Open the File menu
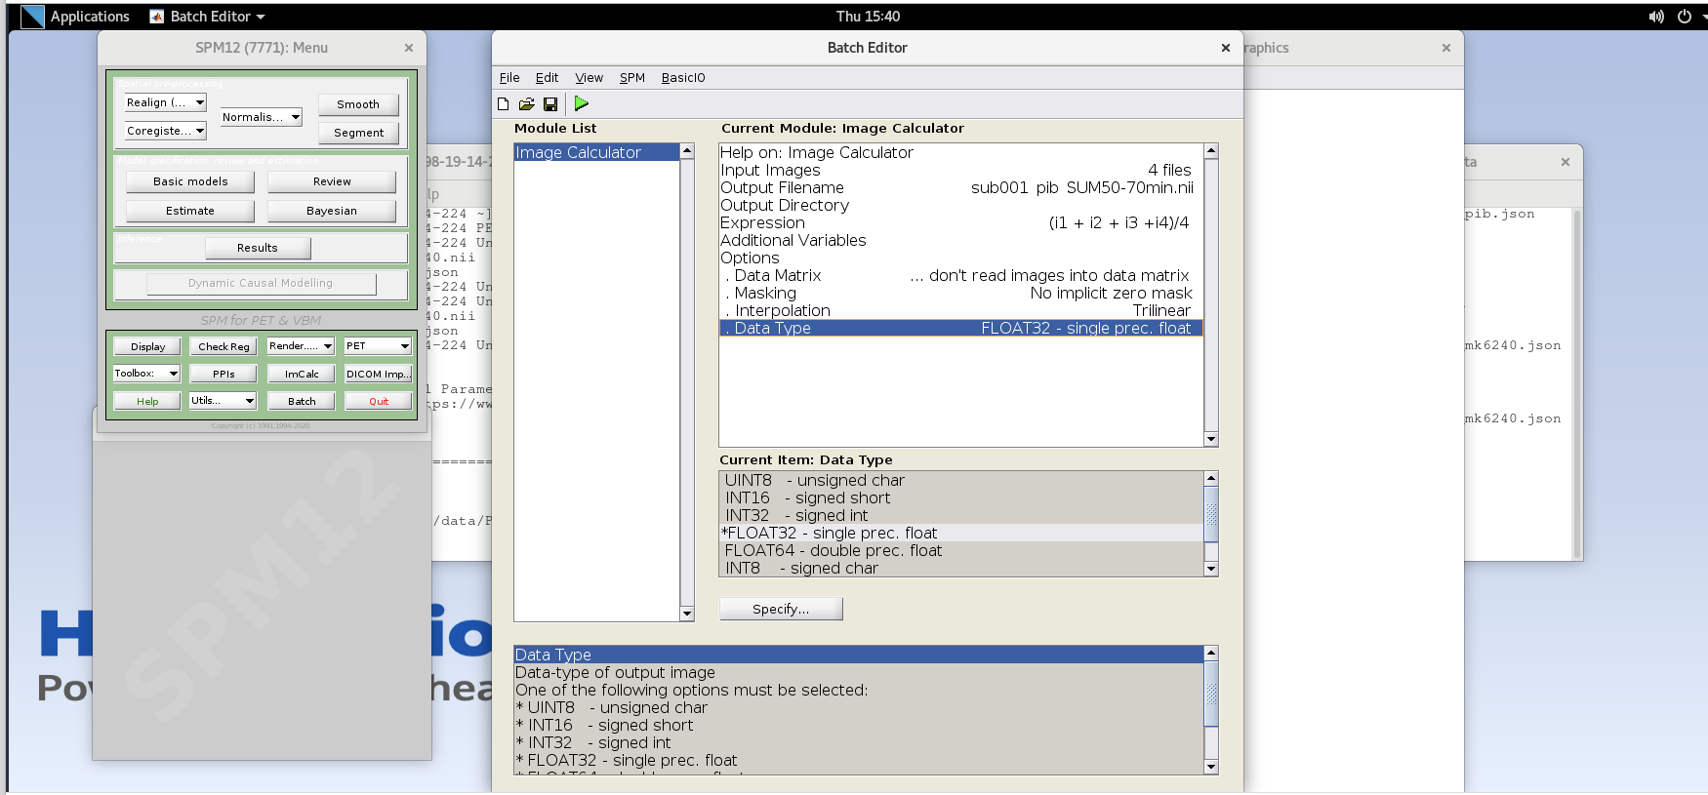1708x795 pixels. (509, 78)
